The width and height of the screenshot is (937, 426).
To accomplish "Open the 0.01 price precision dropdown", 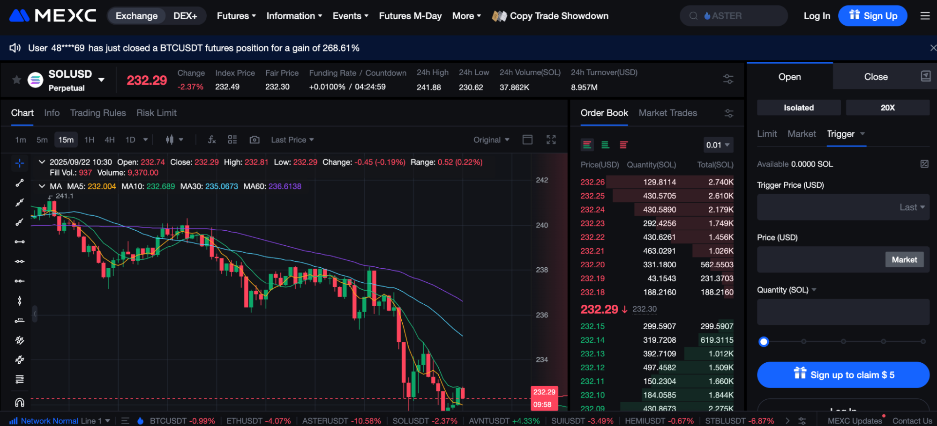I will click(x=718, y=145).
